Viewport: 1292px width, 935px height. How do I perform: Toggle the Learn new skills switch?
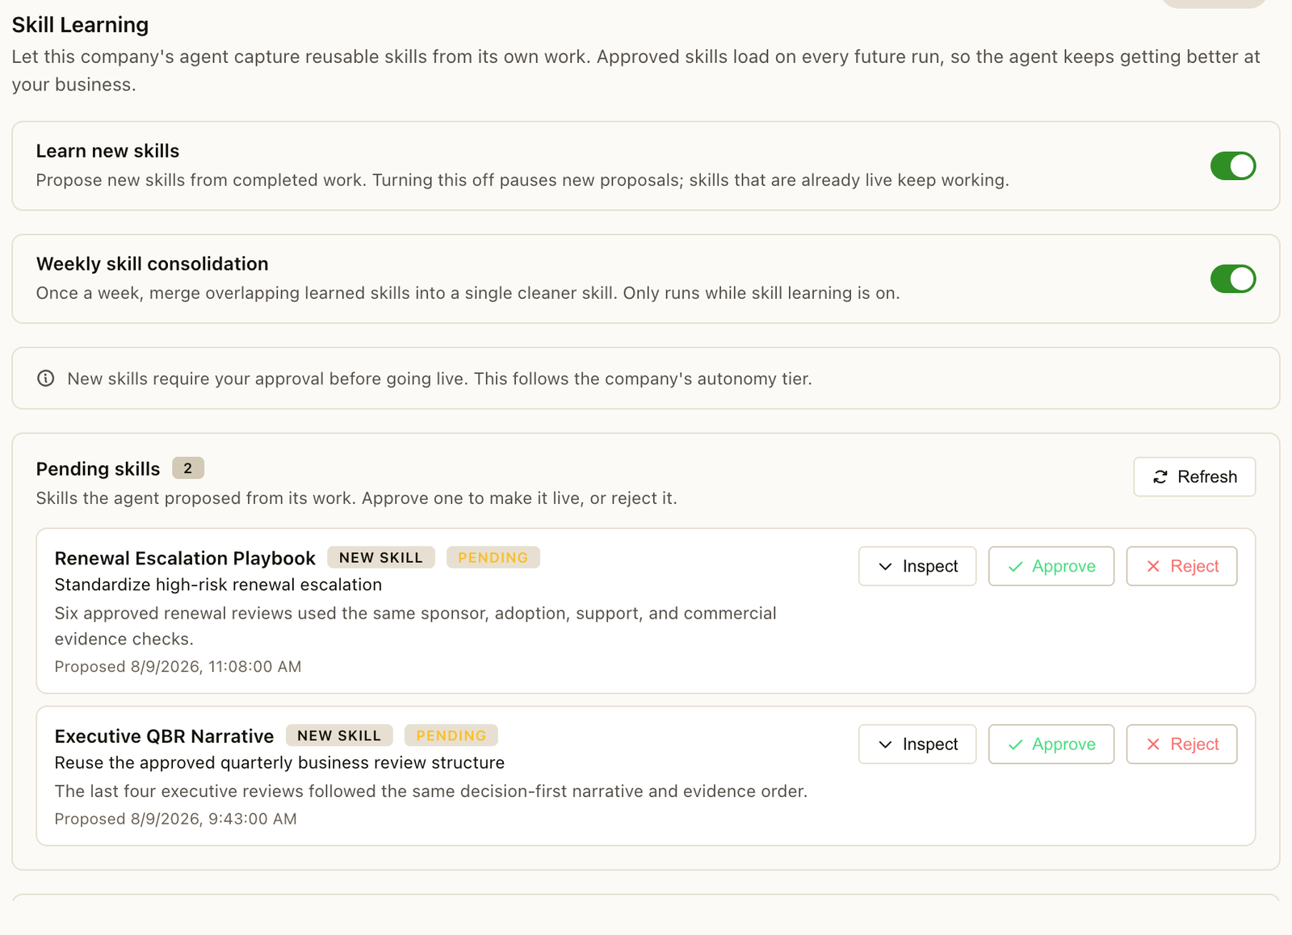coord(1232,166)
